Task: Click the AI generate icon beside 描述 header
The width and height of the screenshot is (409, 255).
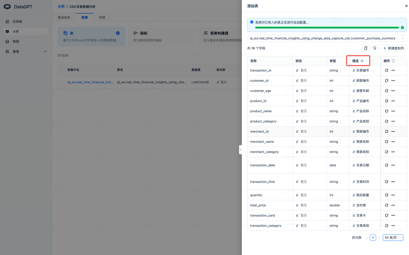Action: click(362, 61)
